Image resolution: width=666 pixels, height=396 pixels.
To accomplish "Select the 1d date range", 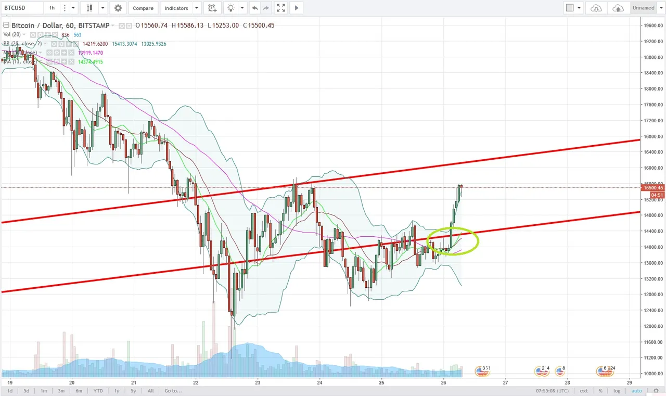I will 10,390.
